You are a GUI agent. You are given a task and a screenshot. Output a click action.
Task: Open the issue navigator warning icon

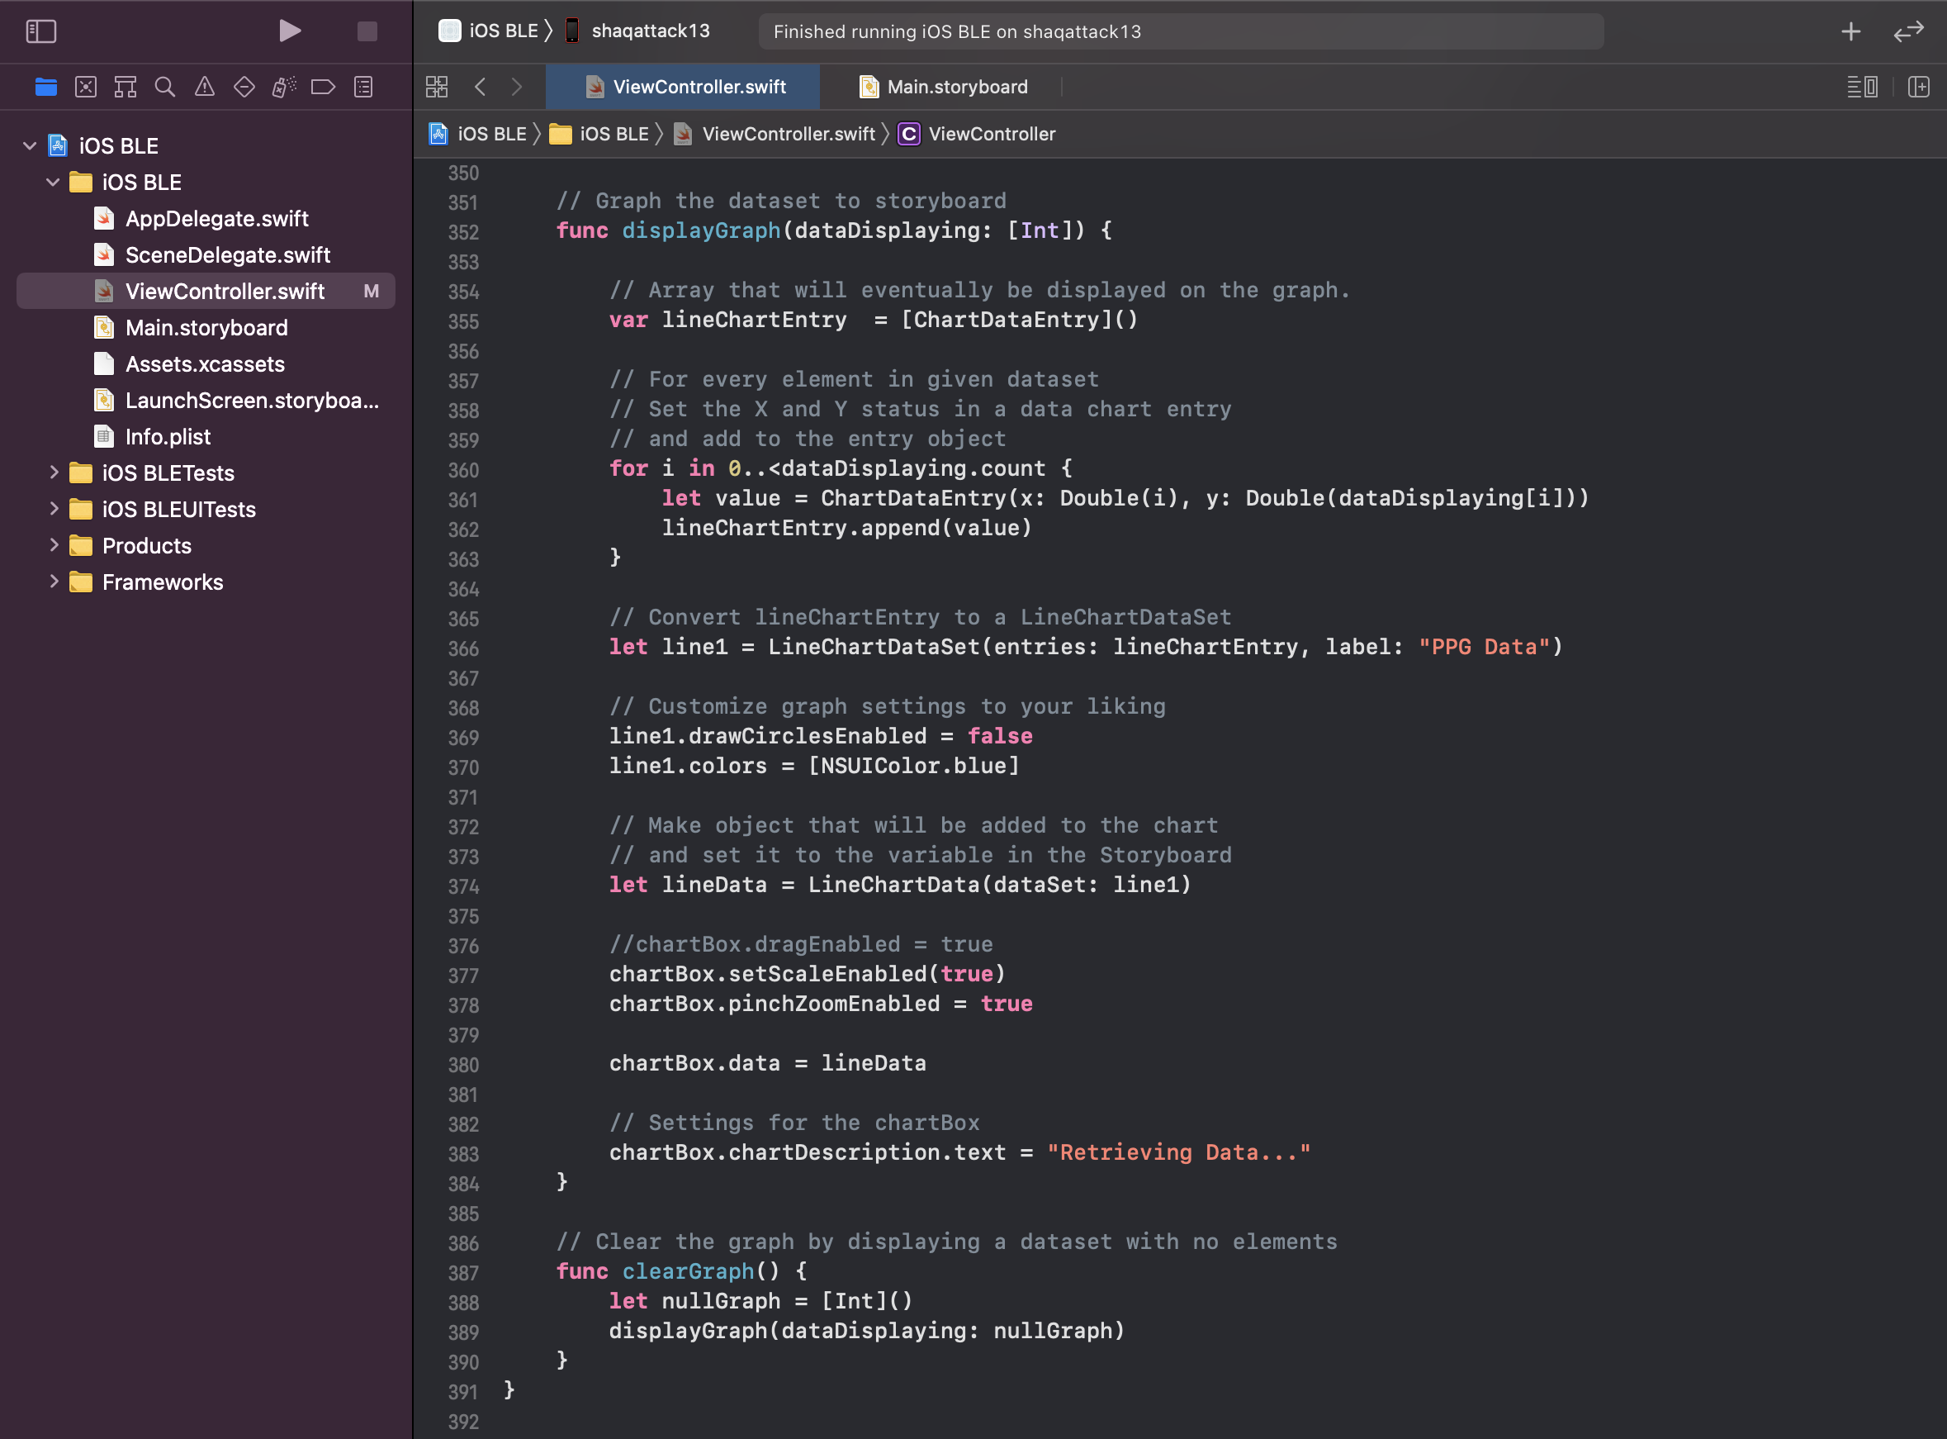click(x=205, y=86)
